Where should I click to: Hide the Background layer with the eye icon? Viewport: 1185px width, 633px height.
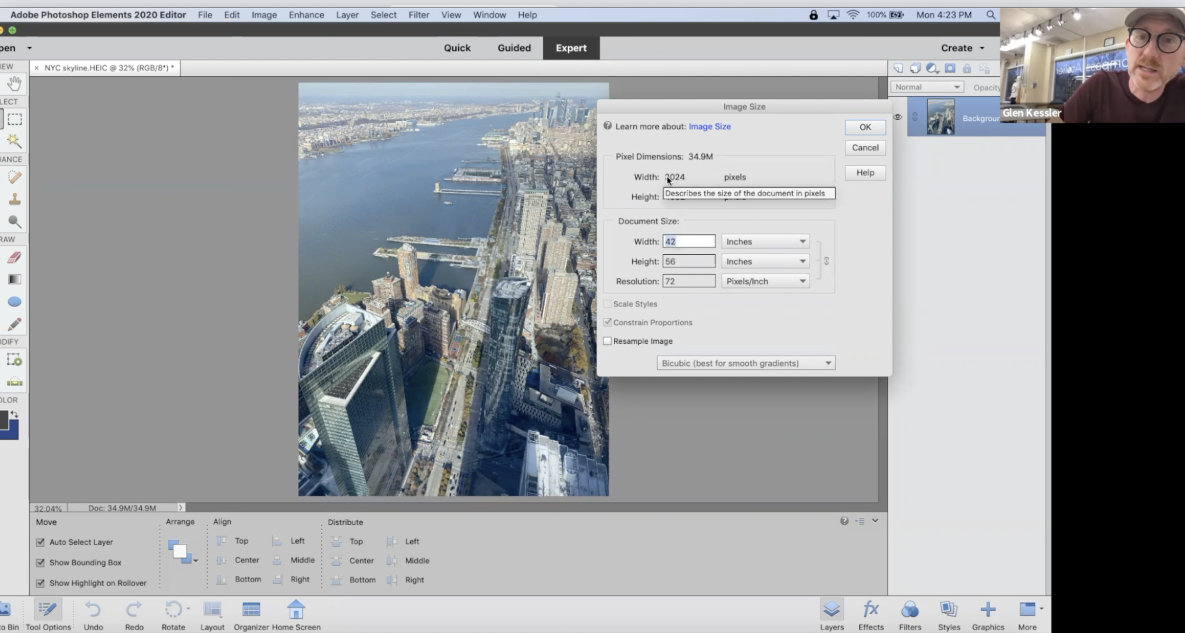897,117
